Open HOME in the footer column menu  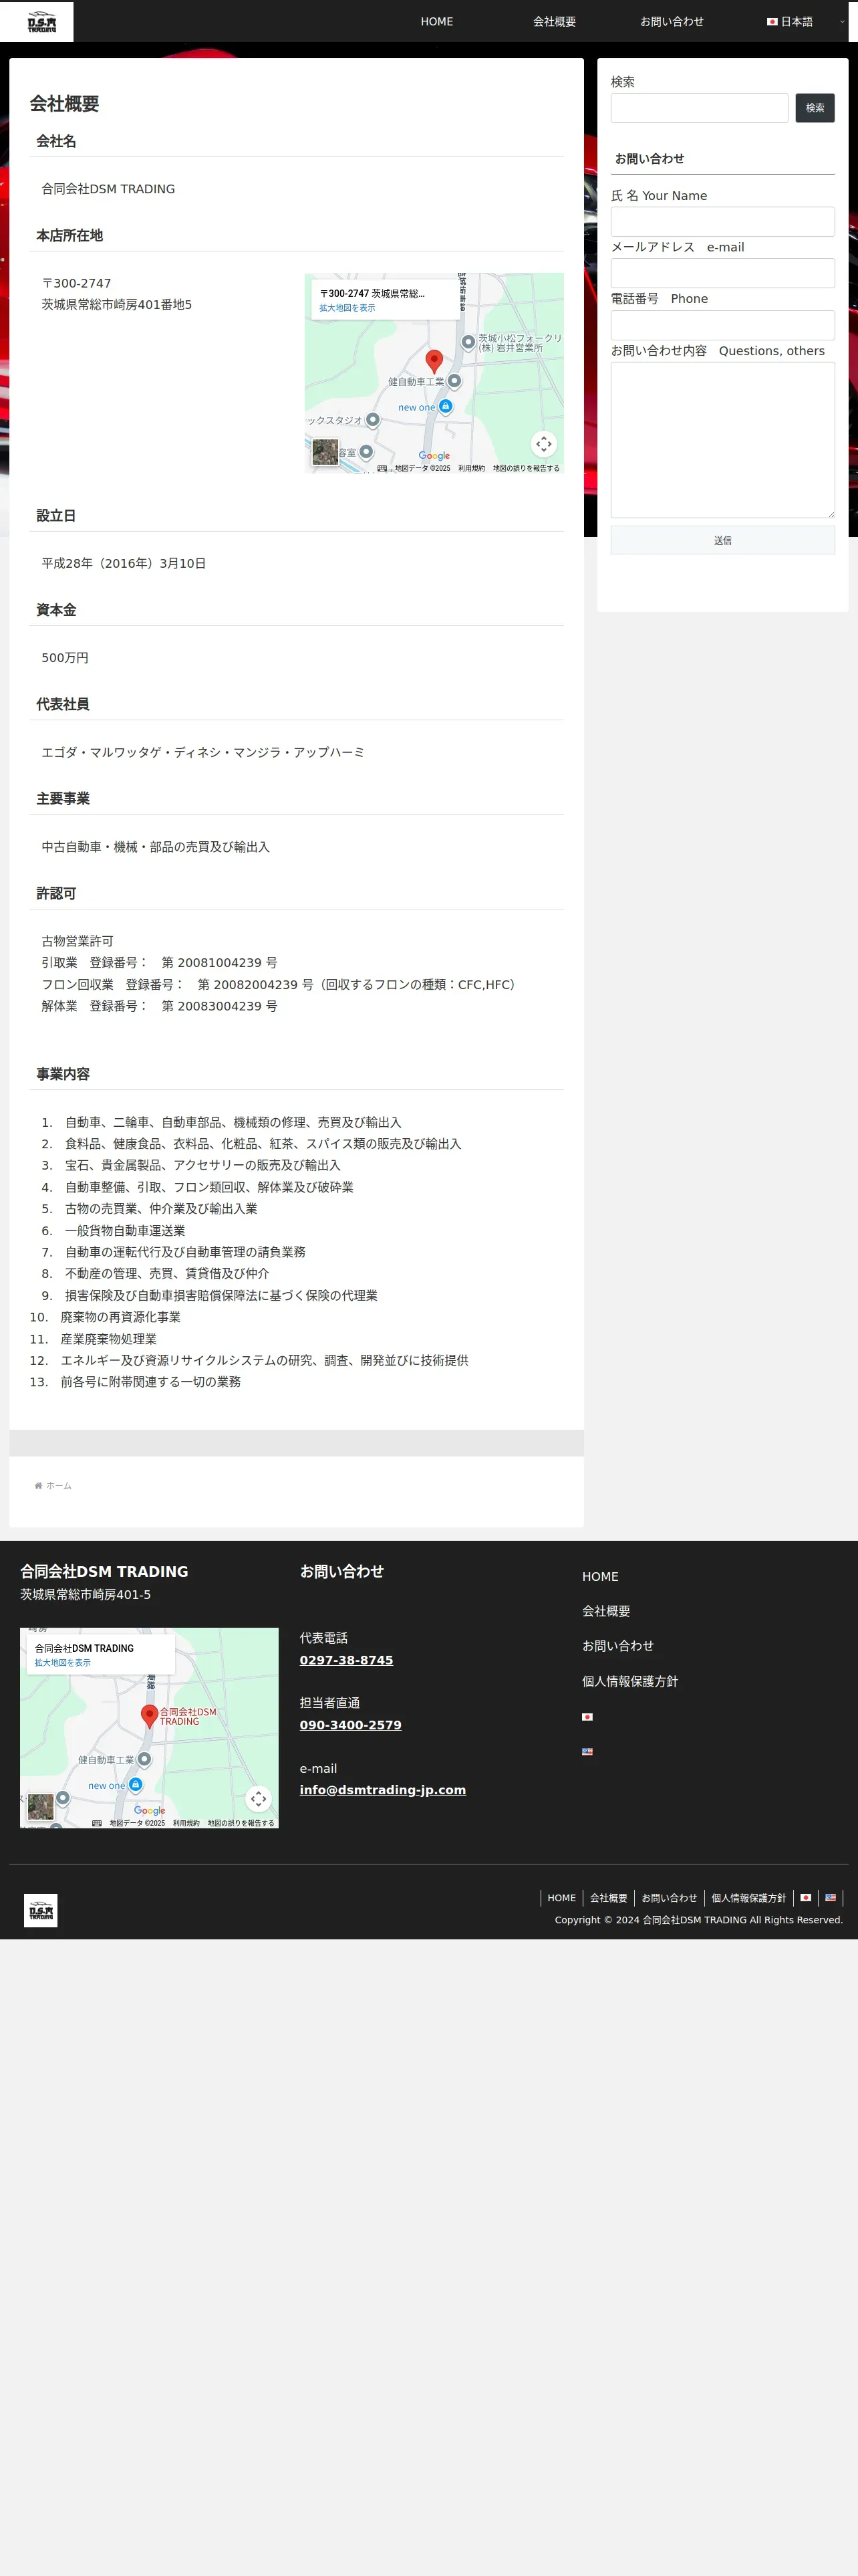[600, 1577]
